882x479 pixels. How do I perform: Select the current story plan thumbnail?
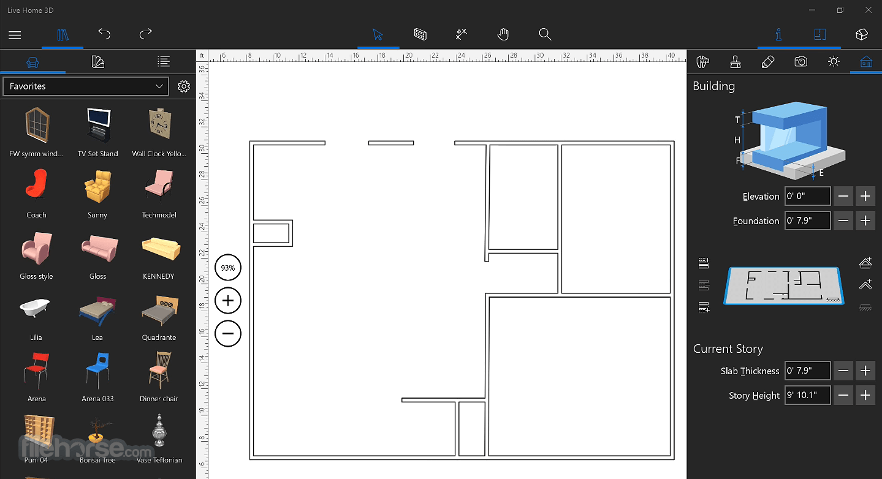tap(785, 286)
